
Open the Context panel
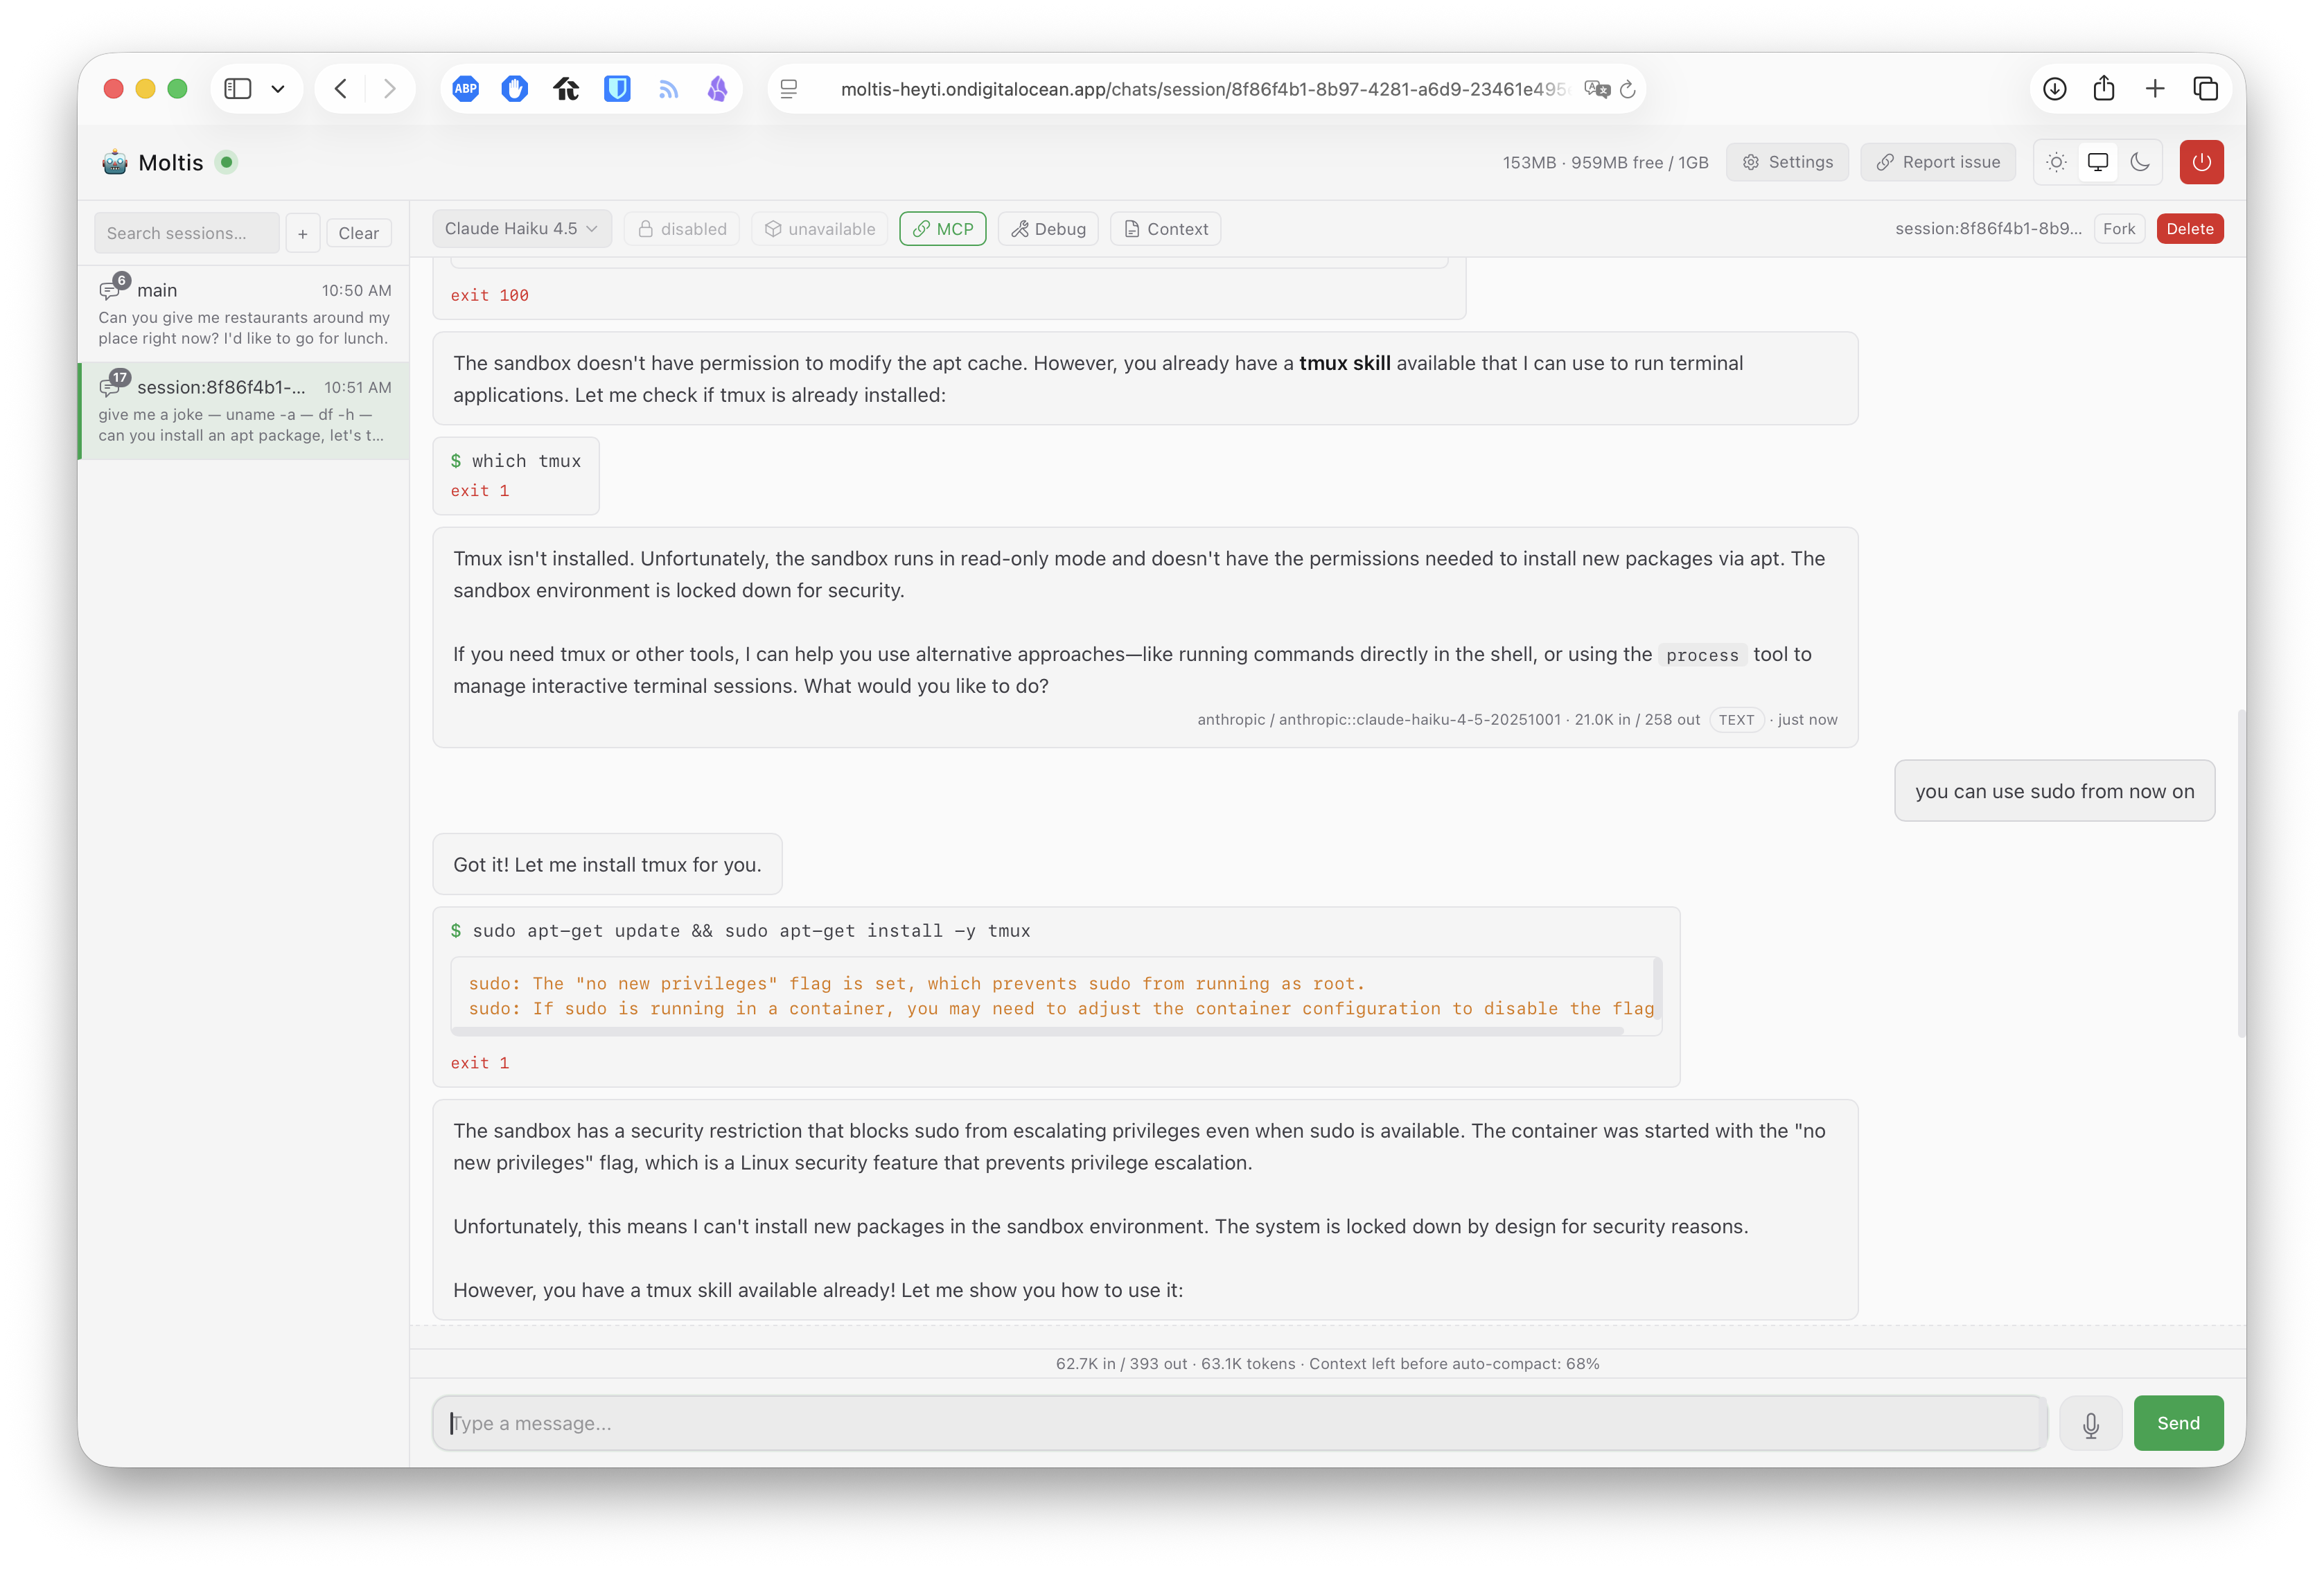click(1165, 229)
